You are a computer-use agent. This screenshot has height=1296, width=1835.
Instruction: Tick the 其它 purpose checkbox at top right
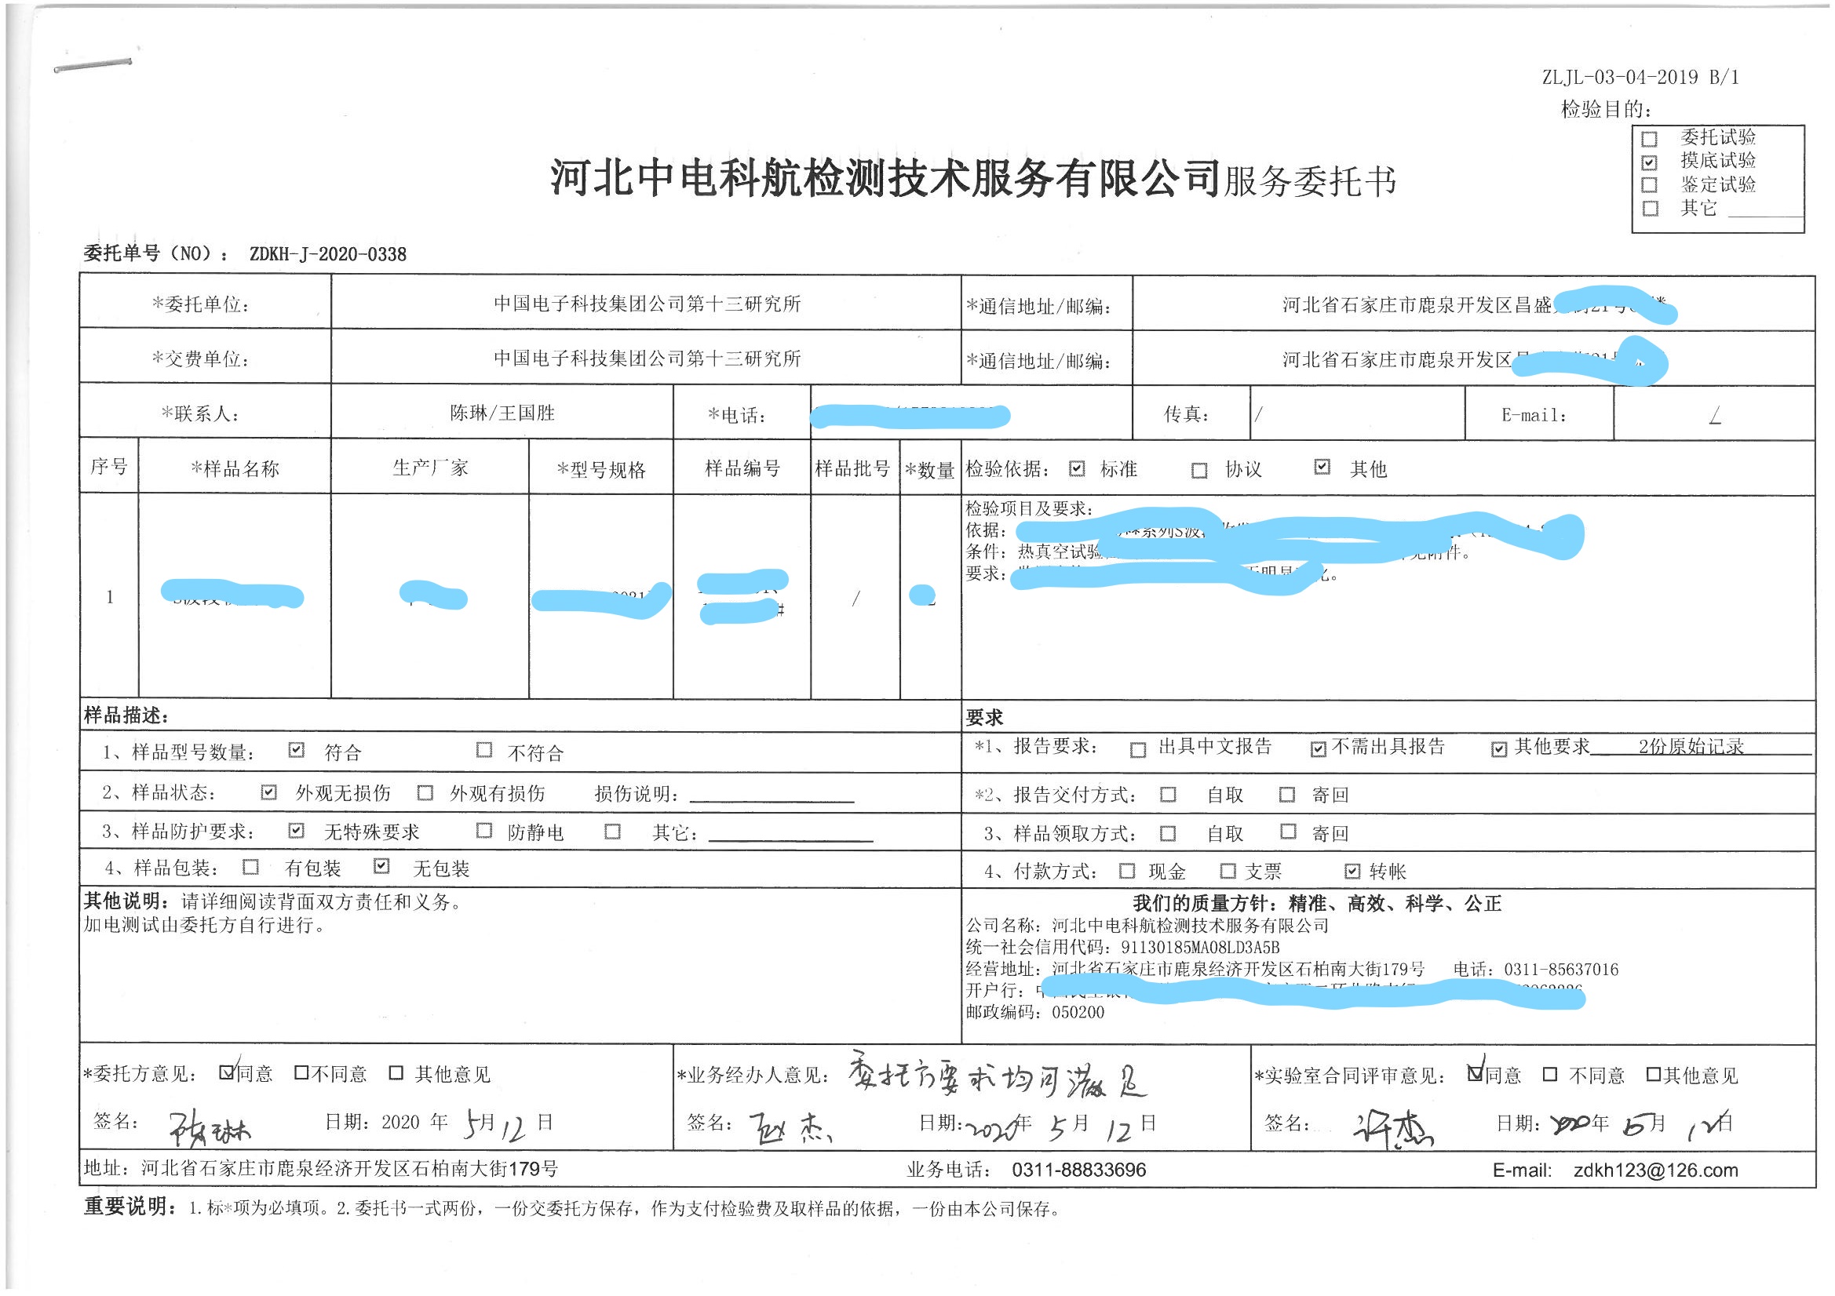coord(1650,209)
